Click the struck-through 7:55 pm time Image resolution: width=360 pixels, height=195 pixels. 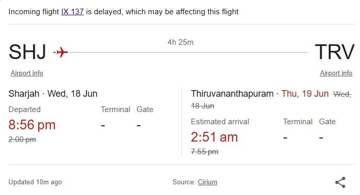pos(205,152)
